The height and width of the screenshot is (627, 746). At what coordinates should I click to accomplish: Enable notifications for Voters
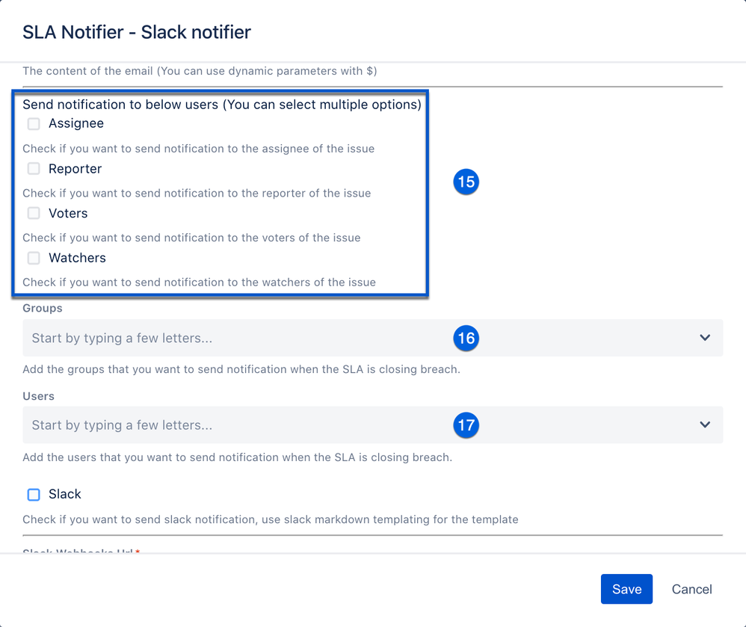click(33, 213)
